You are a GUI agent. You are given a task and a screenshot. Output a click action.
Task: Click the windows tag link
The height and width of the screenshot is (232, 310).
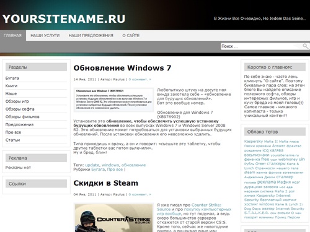pos(110,165)
